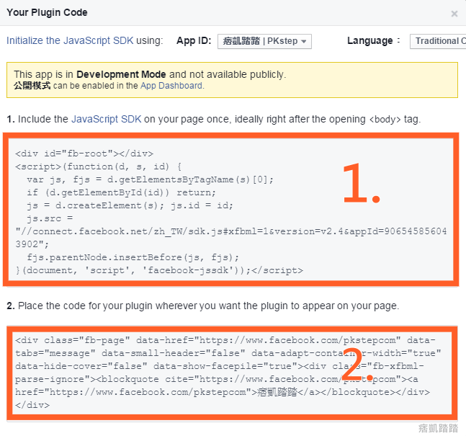This screenshot has width=466, height=436.
Task: Open the Language dropdown Traditional Chinese
Action: pos(438,41)
